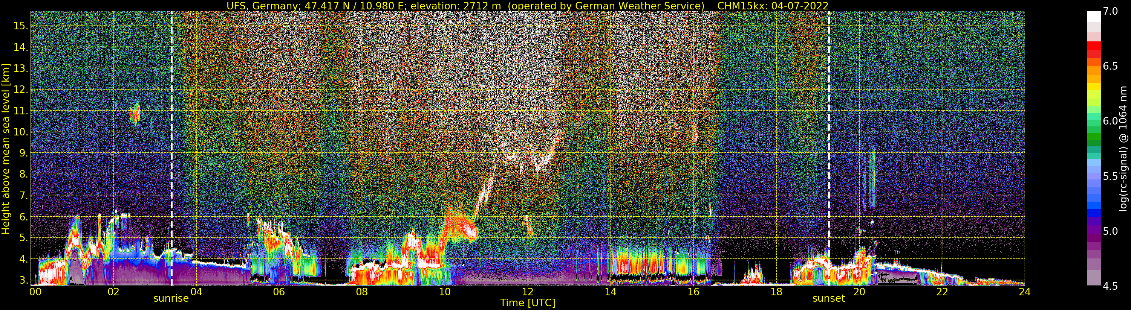The height and width of the screenshot is (310, 1131).
Task: Click the yellow band of the colorbar
Action: click(1094, 88)
